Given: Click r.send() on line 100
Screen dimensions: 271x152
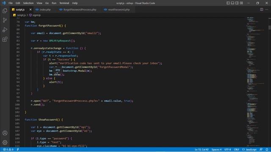Looking at the screenshot, I should point(38,105).
